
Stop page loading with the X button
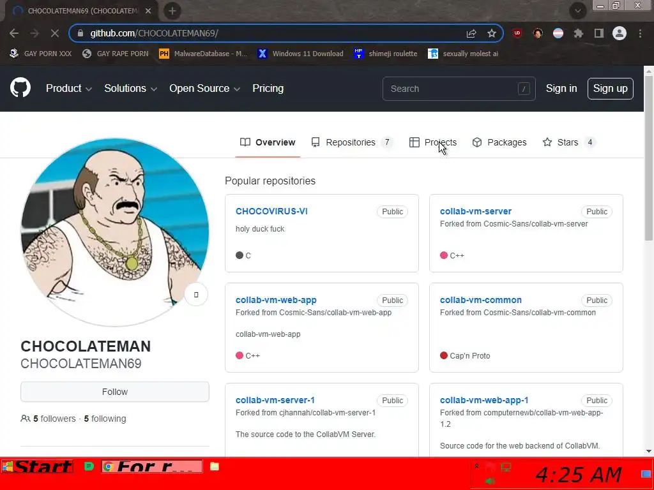[55, 33]
